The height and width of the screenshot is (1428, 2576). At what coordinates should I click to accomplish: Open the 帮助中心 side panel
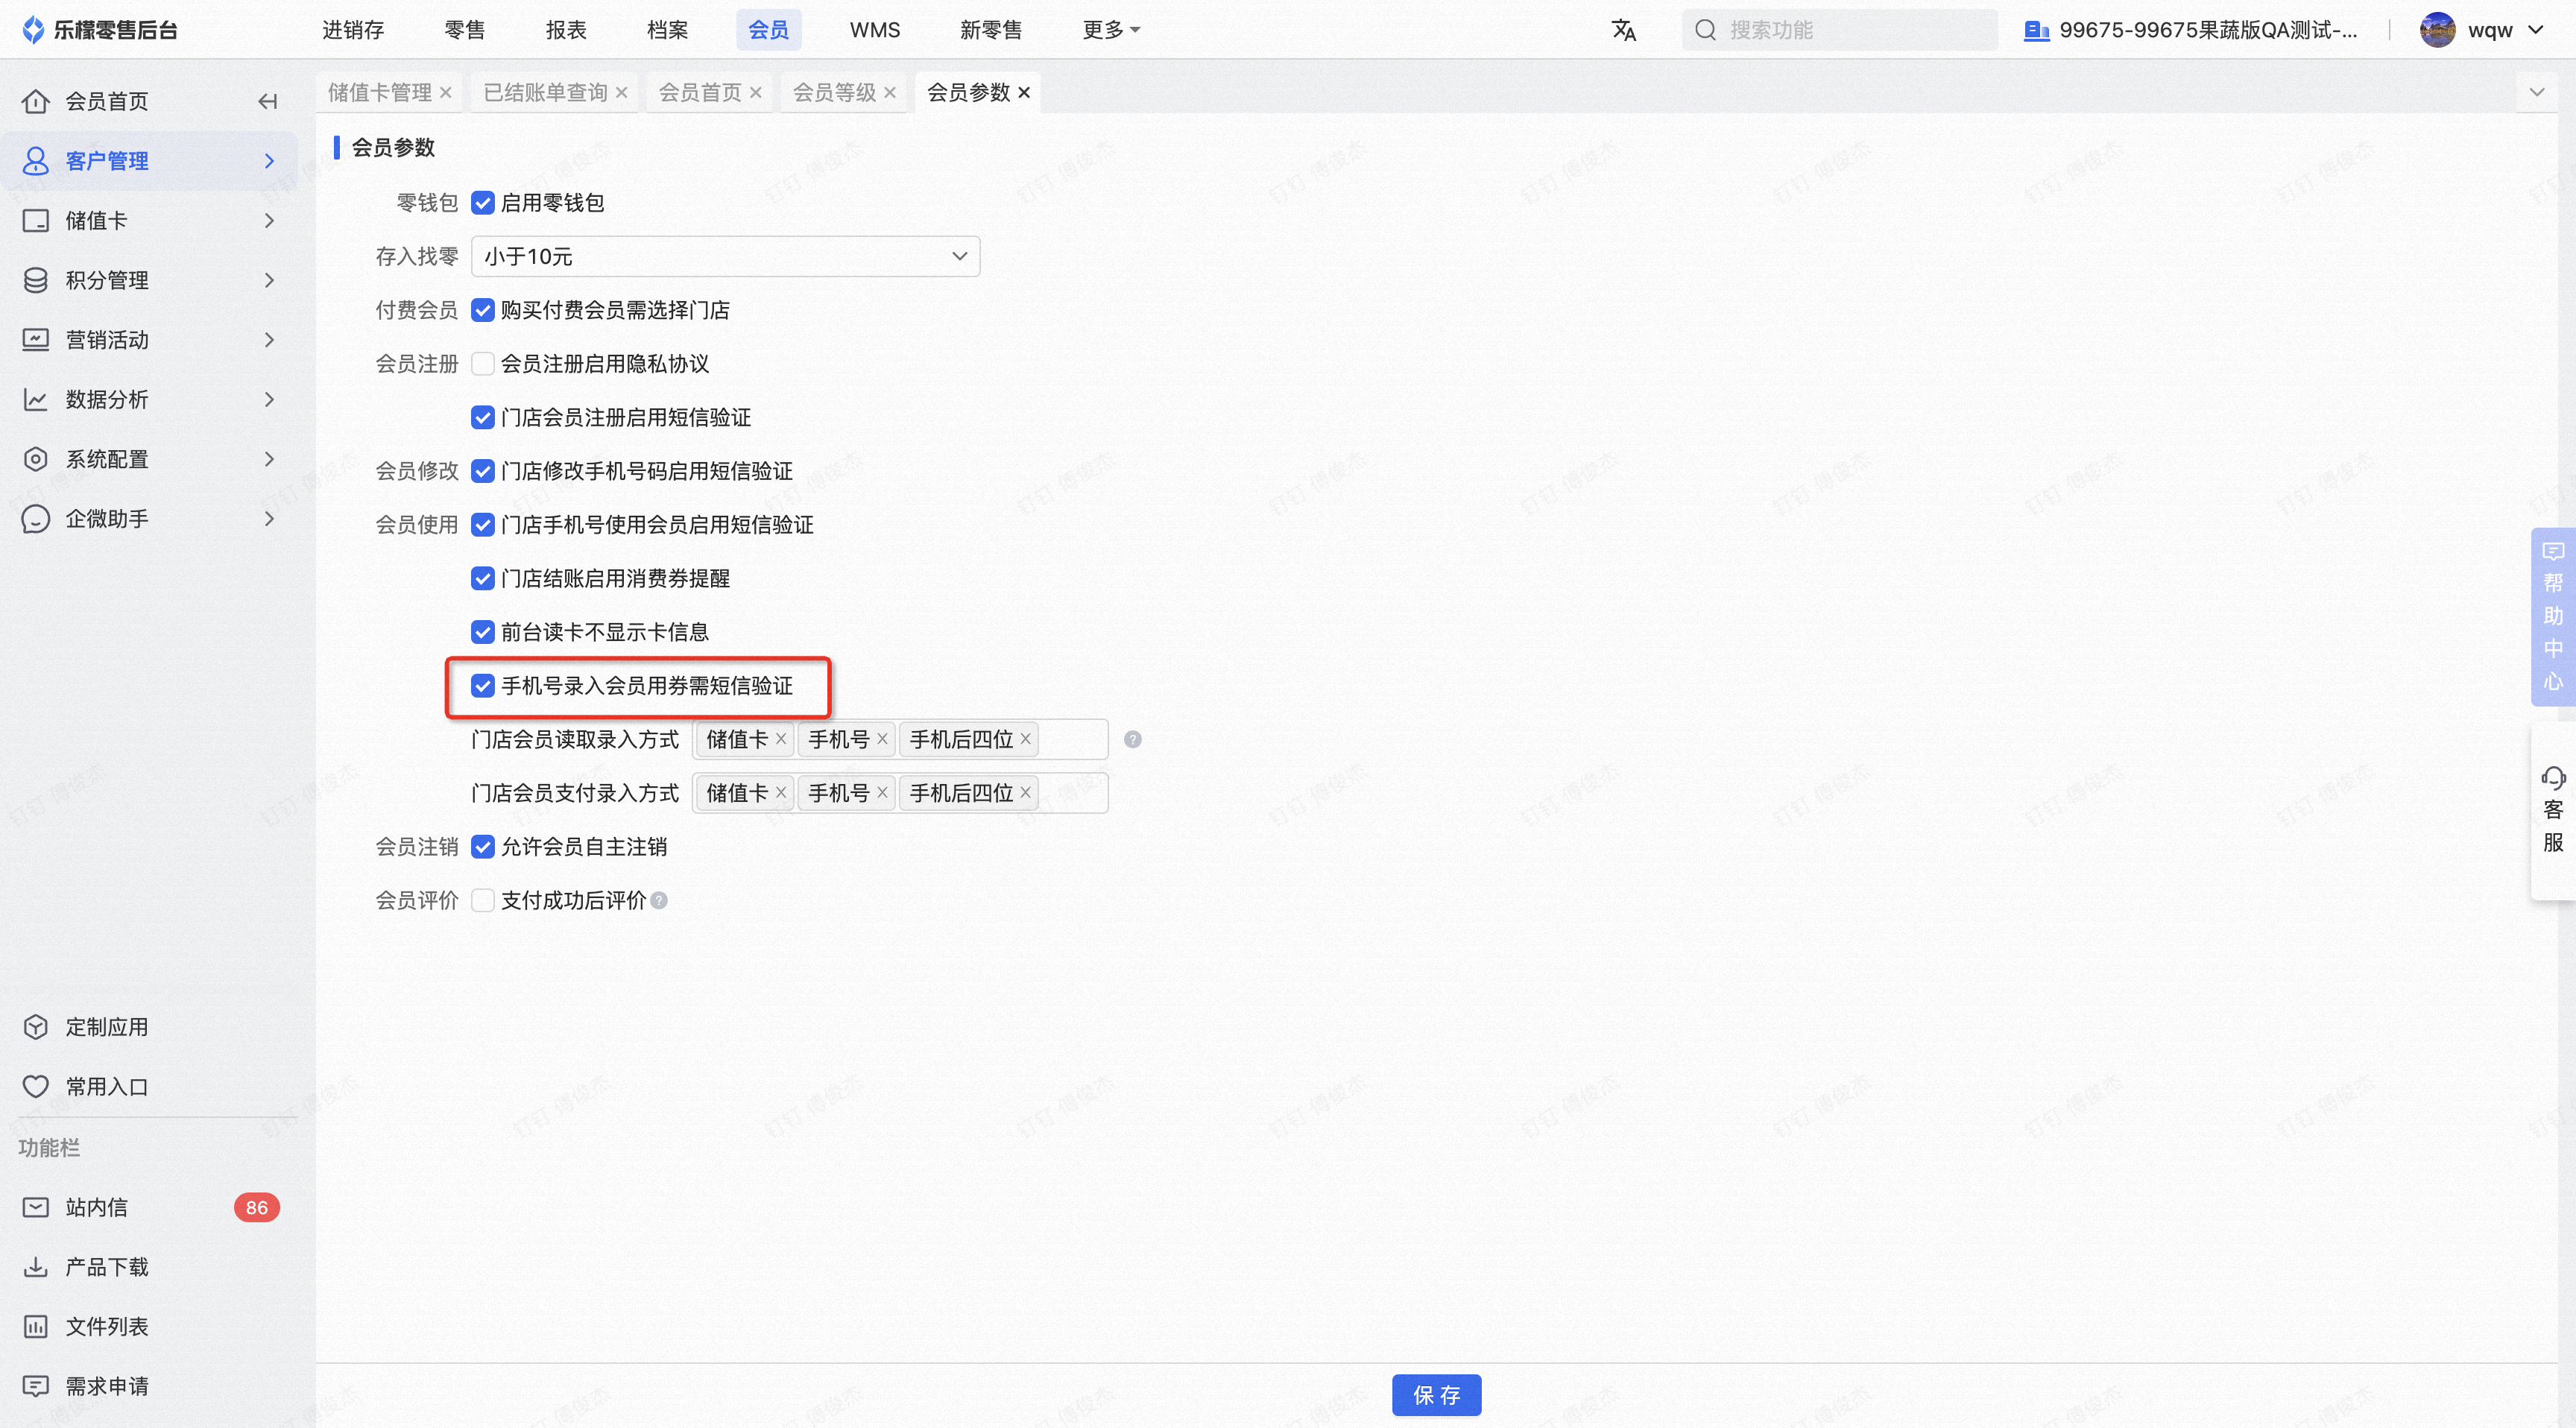(x=2553, y=616)
